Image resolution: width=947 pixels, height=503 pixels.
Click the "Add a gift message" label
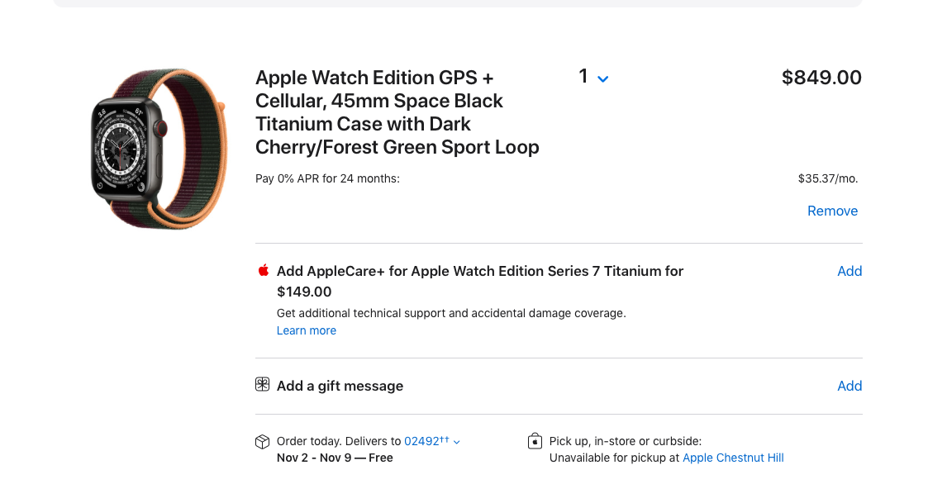(x=340, y=386)
